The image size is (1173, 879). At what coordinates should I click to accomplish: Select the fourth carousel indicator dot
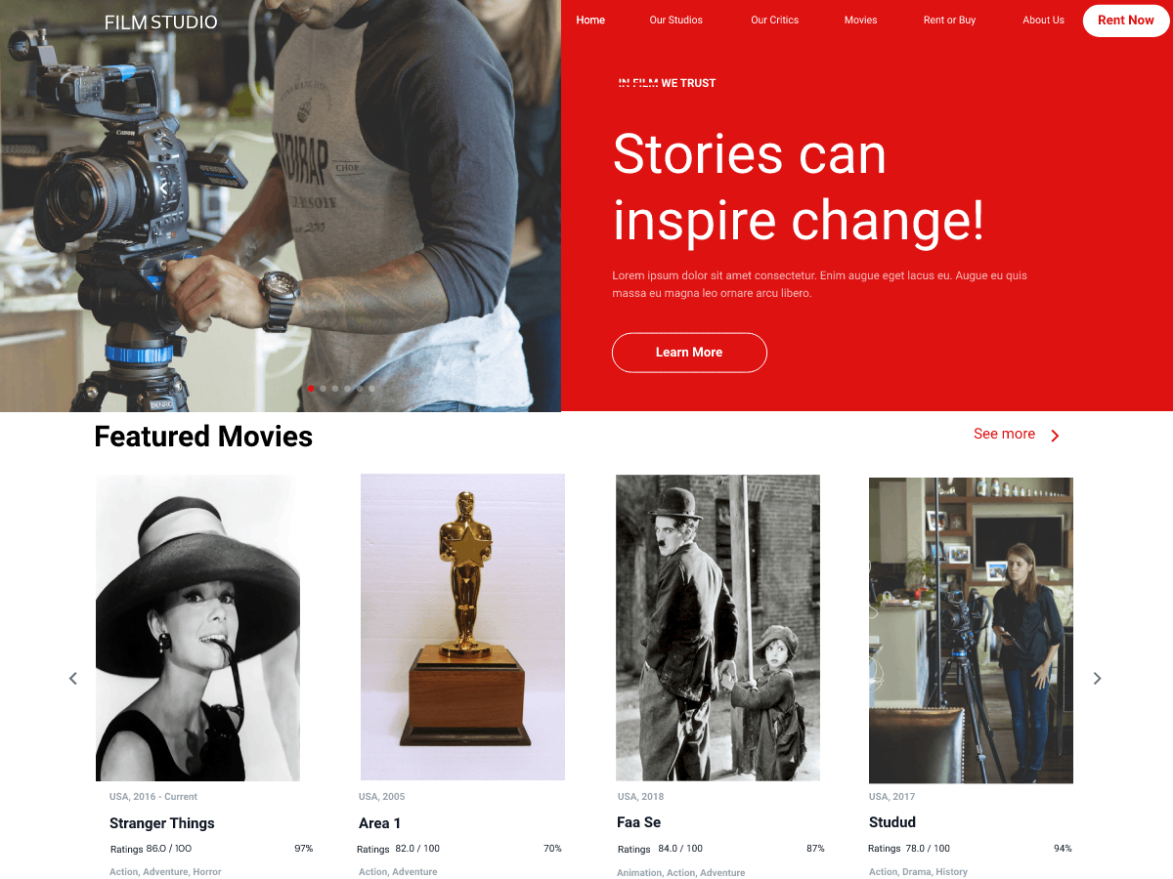(347, 388)
